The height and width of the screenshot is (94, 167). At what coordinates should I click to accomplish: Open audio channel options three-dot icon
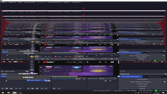[x=84, y=79]
